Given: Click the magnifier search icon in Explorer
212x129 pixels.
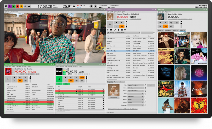Looking at the screenshot, I should 154,33.
